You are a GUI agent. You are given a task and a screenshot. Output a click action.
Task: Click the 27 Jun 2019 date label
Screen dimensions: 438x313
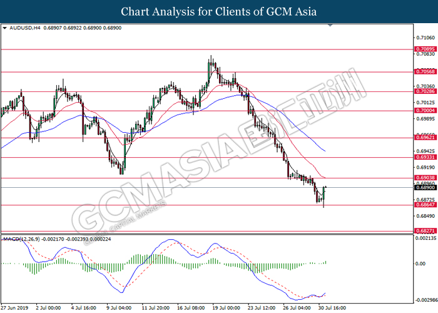click(14, 308)
